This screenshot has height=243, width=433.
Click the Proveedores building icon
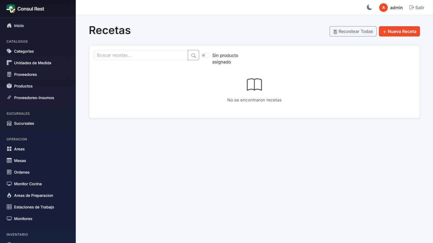tap(9, 74)
